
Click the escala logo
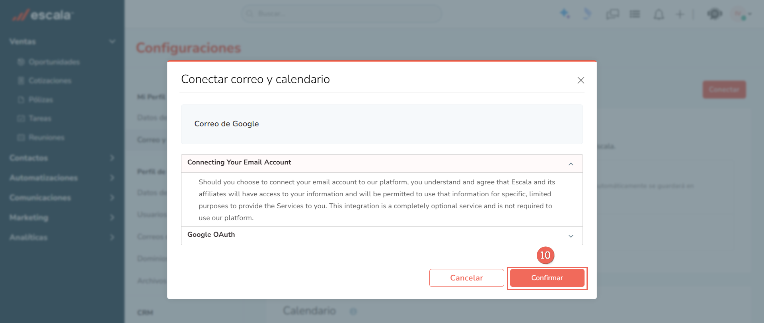42,15
